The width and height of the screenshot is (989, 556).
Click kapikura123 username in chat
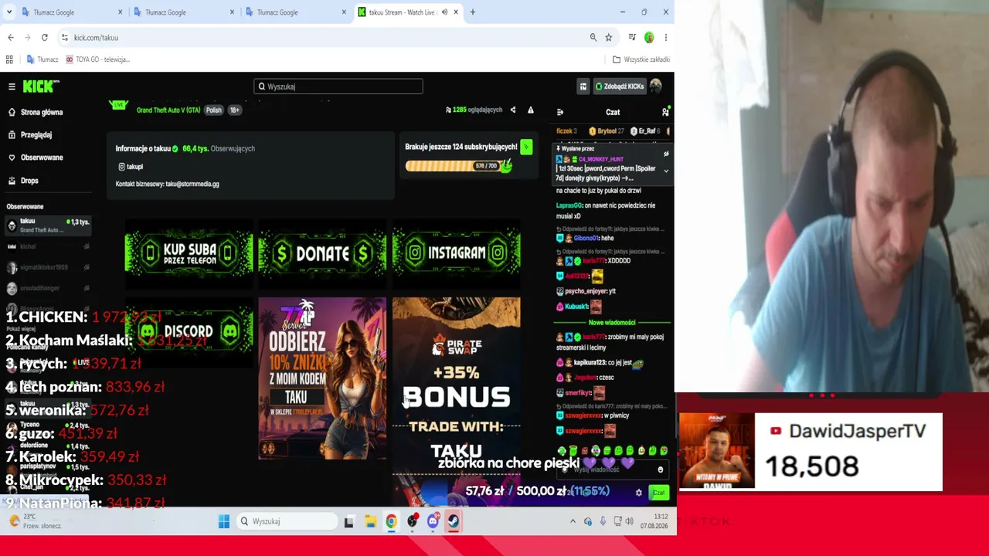click(x=589, y=362)
